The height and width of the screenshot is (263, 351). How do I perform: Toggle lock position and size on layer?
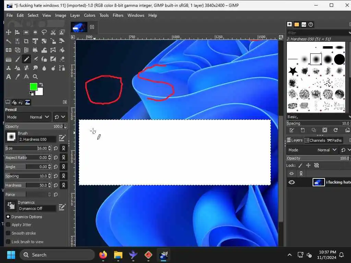coord(308,165)
